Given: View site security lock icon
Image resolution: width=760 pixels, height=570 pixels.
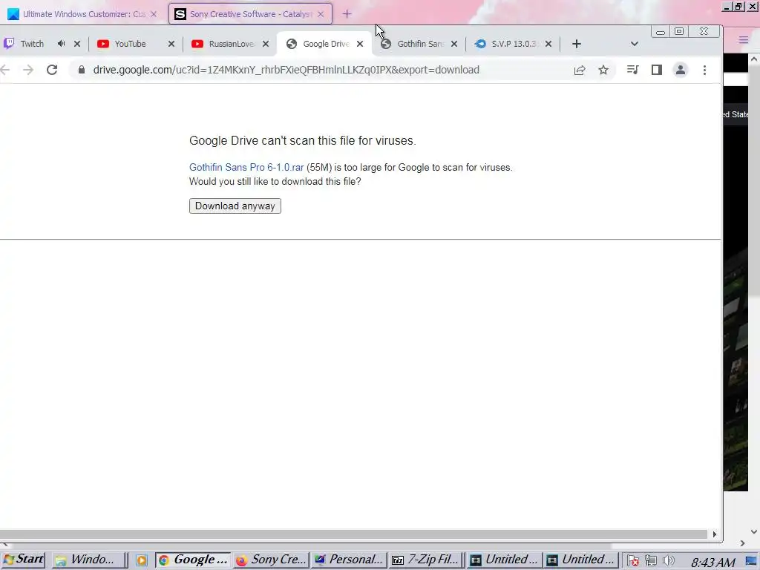Looking at the screenshot, I should point(82,70).
